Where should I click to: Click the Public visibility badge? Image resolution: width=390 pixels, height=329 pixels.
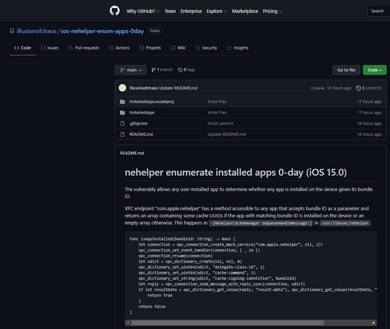pos(155,30)
